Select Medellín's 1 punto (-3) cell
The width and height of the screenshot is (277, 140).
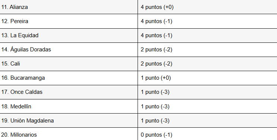(207, 106)
